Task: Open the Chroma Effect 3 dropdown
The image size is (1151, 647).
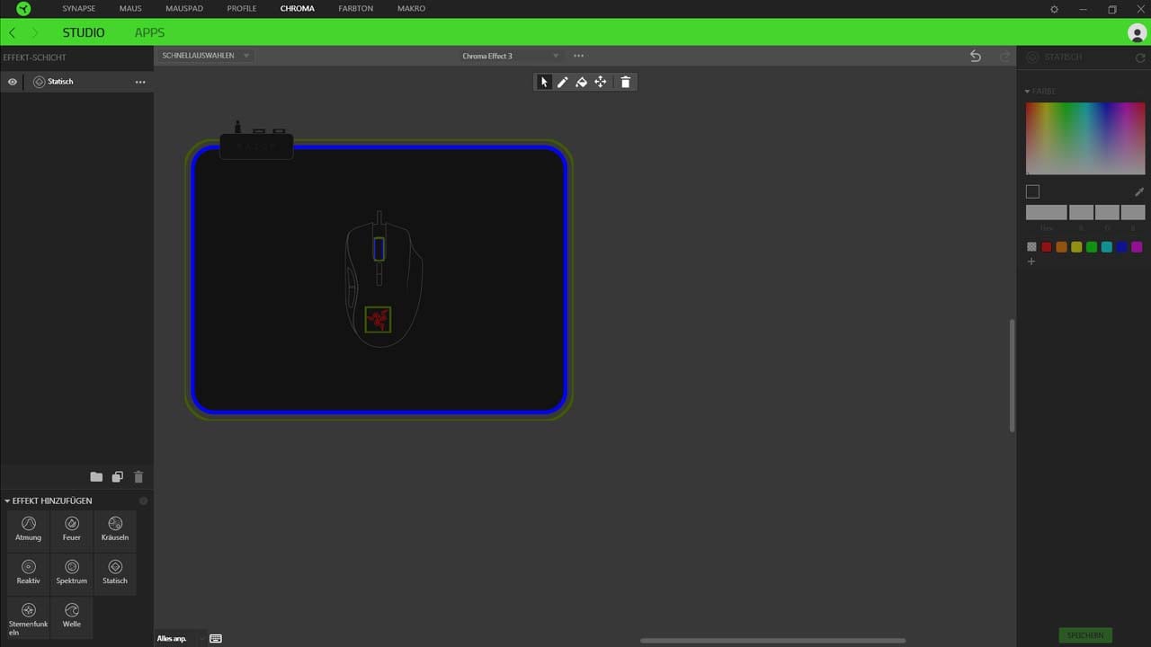Action: 510,56
